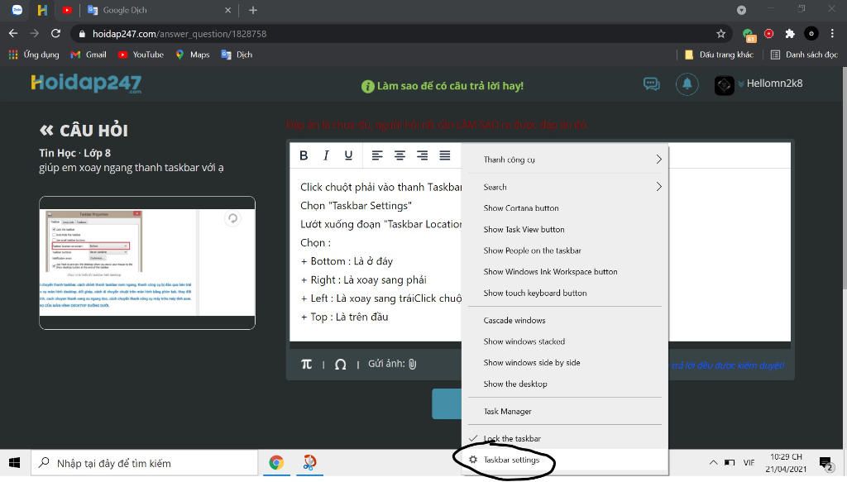Select Show windows stacked
This screenshot has height=482, width=847.
(564, 341)
